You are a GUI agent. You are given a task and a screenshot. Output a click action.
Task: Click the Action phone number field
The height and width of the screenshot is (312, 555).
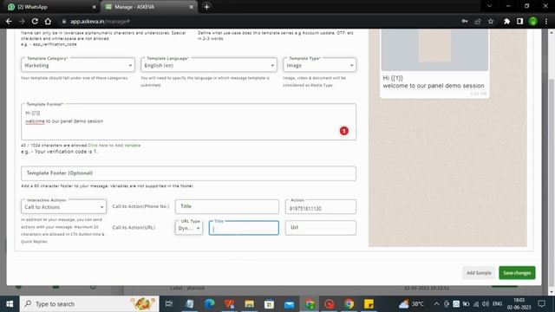(321, 206)
